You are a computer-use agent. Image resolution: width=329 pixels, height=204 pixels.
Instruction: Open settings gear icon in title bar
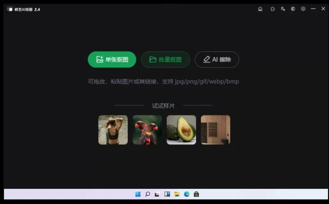click(x=303, y=9)
